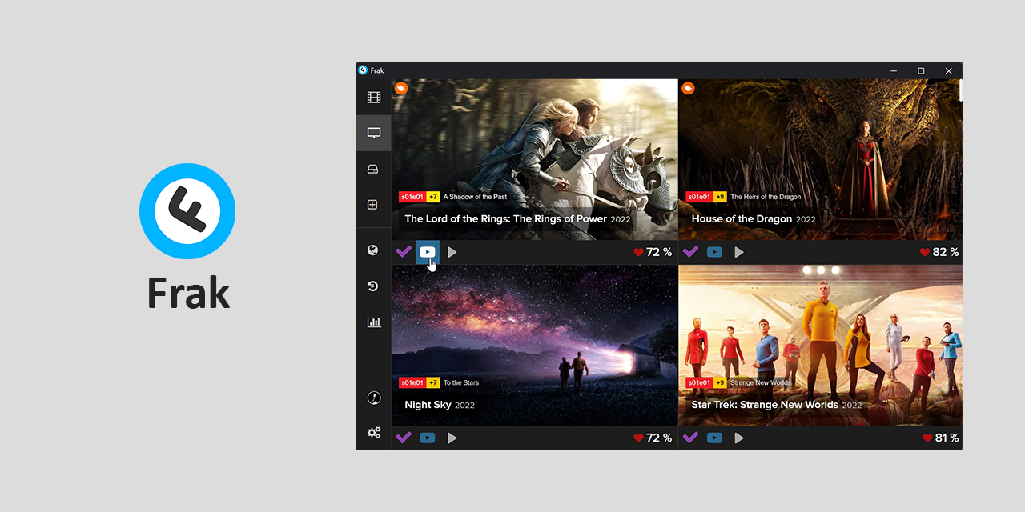This screenshot has width=1025, height=512.
Task: Click the +7 badge on The Rings of Power
Action: pyautogui.click(x=432, y=197)
